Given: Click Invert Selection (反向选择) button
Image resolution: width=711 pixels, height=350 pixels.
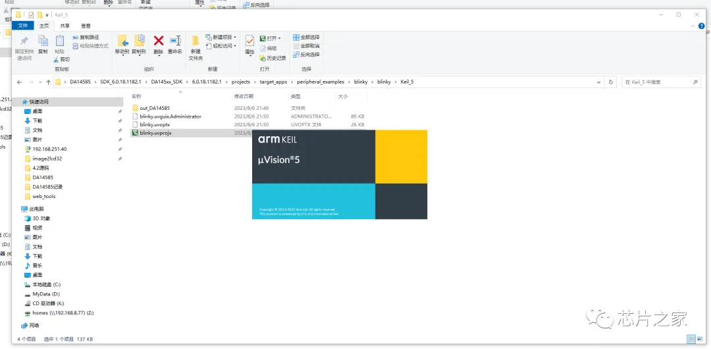Looking at the screenshot, I should [x=306, y=55].
